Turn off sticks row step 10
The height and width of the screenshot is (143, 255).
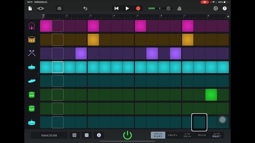(x=152, y=53)
